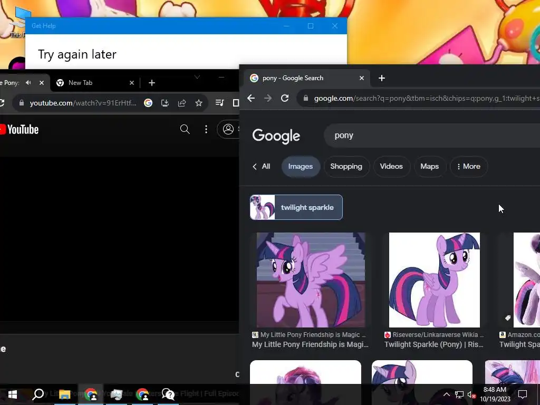Open the notification center
Screen dimensions: 540x405
click(x=523, y=394)
